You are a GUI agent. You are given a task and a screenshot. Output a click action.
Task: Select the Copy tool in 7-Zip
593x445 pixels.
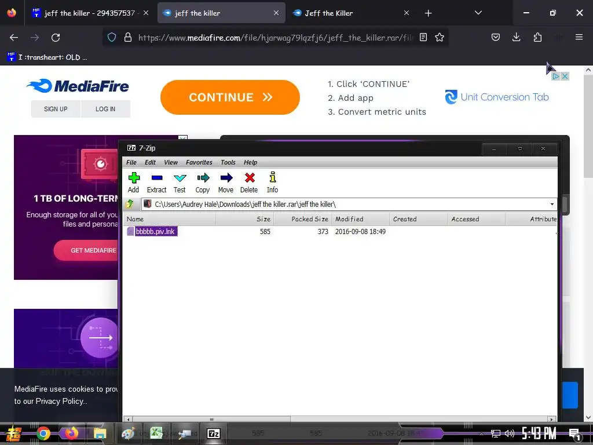(x=203, y=183)
